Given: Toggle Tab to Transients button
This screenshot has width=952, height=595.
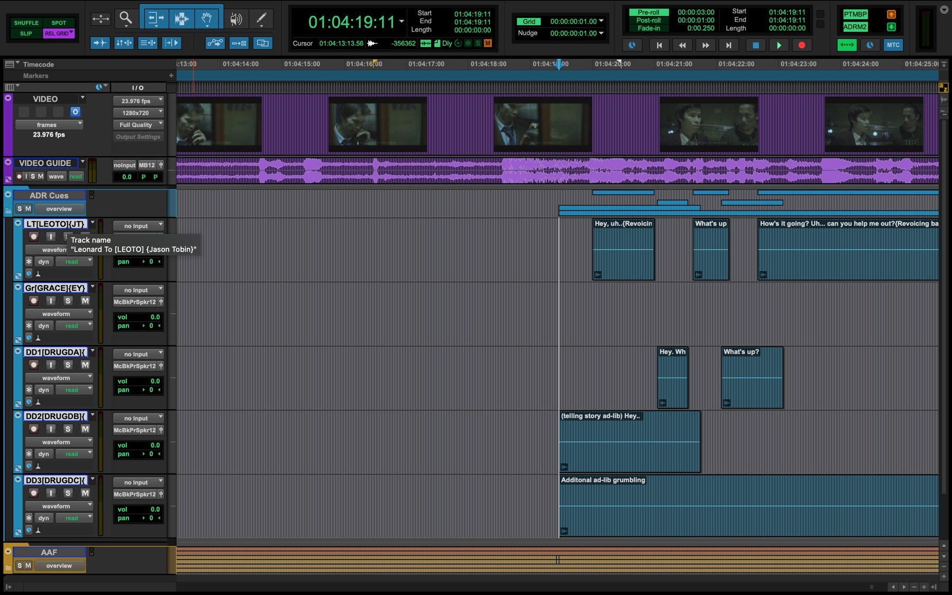Looking at the screenshot, I should click(100, 43).
